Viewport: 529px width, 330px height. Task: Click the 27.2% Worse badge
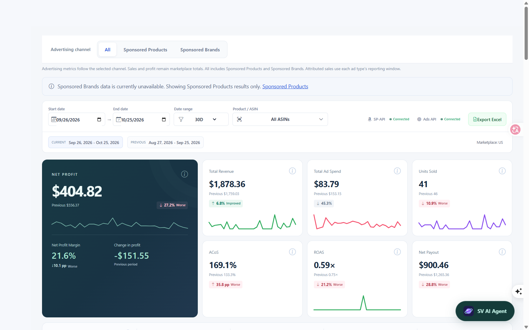[172, 205]
